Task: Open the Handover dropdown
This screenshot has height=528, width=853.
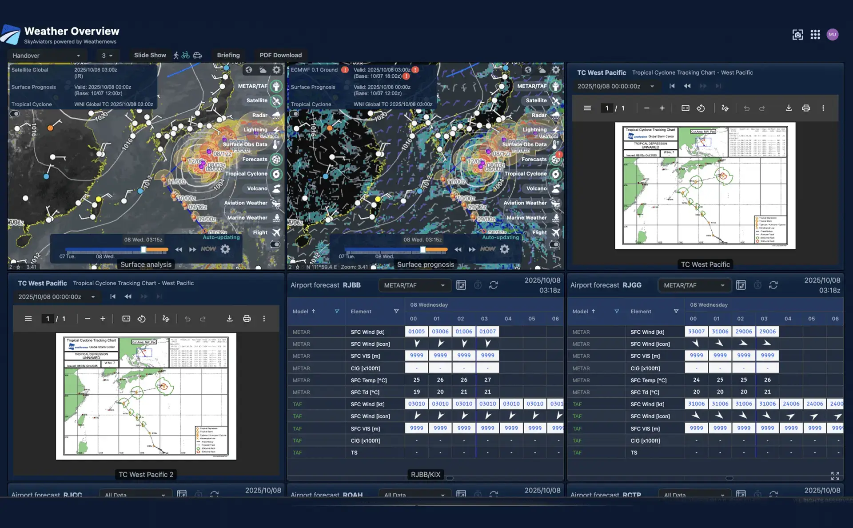Action: pos(46,56)
